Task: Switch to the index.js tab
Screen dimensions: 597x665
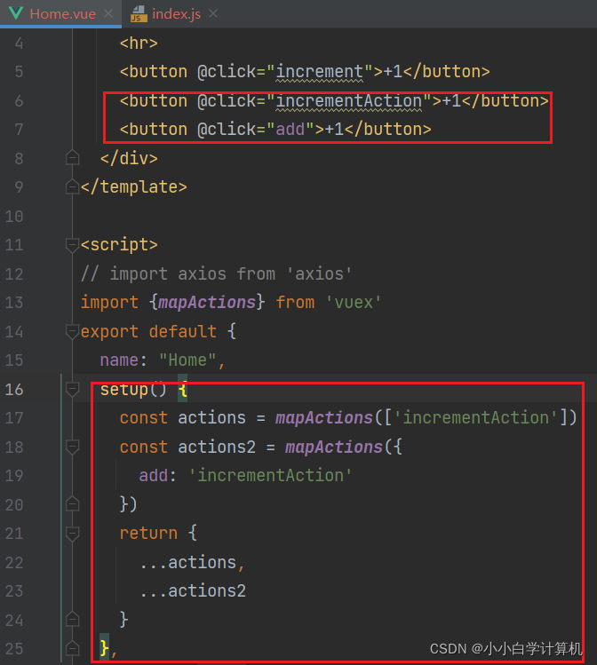Action: pos(176,13)
